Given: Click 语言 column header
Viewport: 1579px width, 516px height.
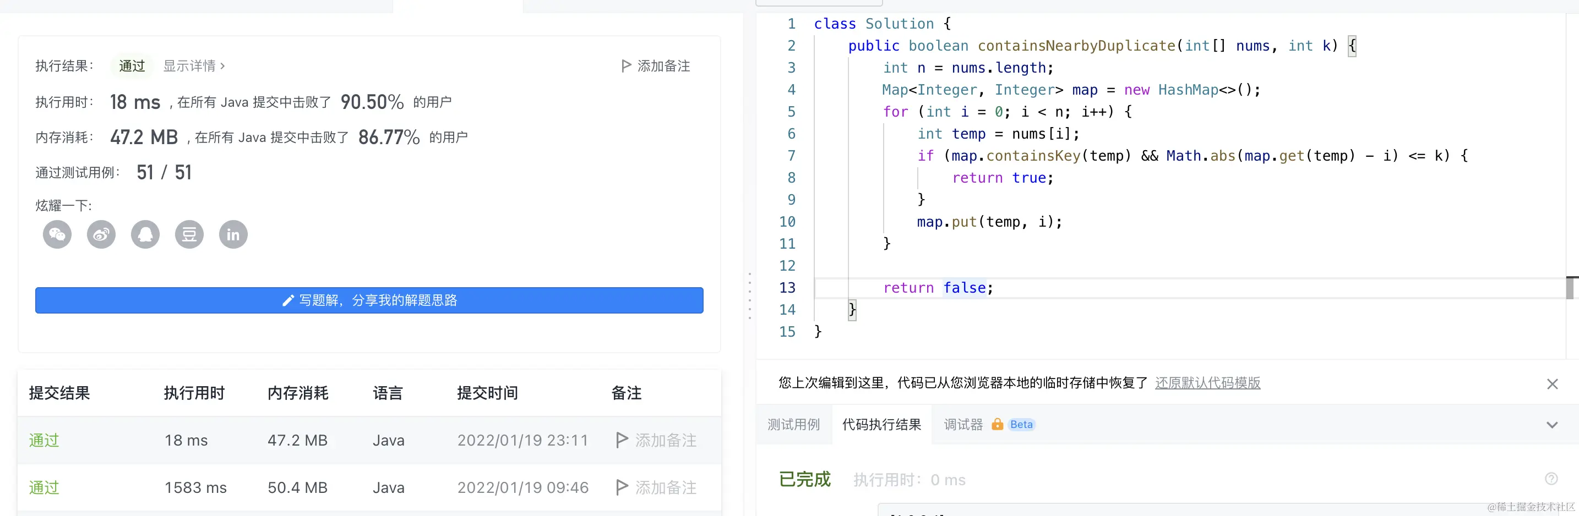Looking at the screenshot, I should [x=388, y=393].
